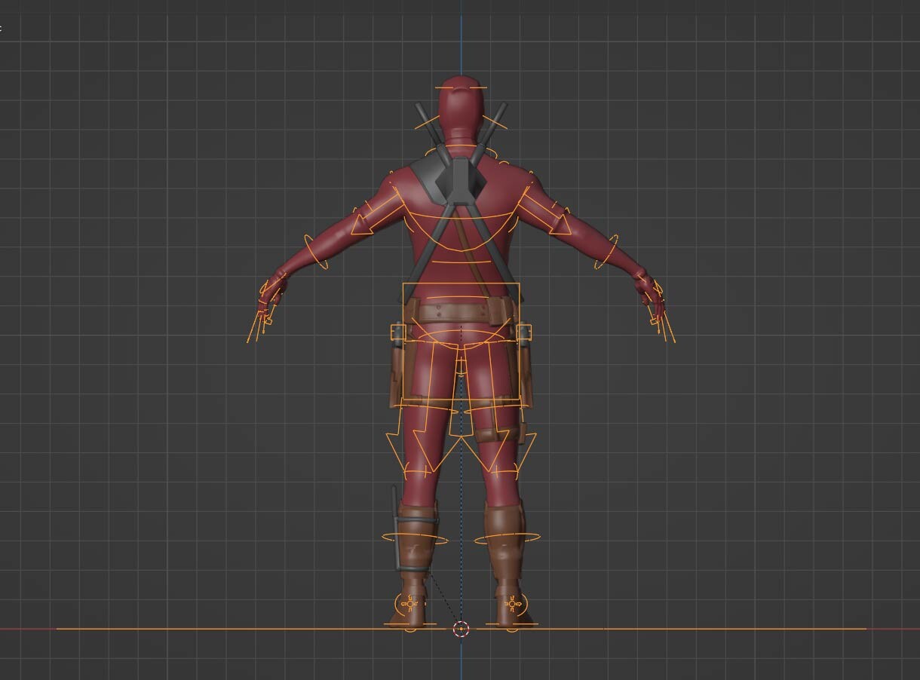Screen dimensions: 920x680
Task: Select the right foot IK gear-shaped control
Action: pyautogui.click(x=514, y=603)
